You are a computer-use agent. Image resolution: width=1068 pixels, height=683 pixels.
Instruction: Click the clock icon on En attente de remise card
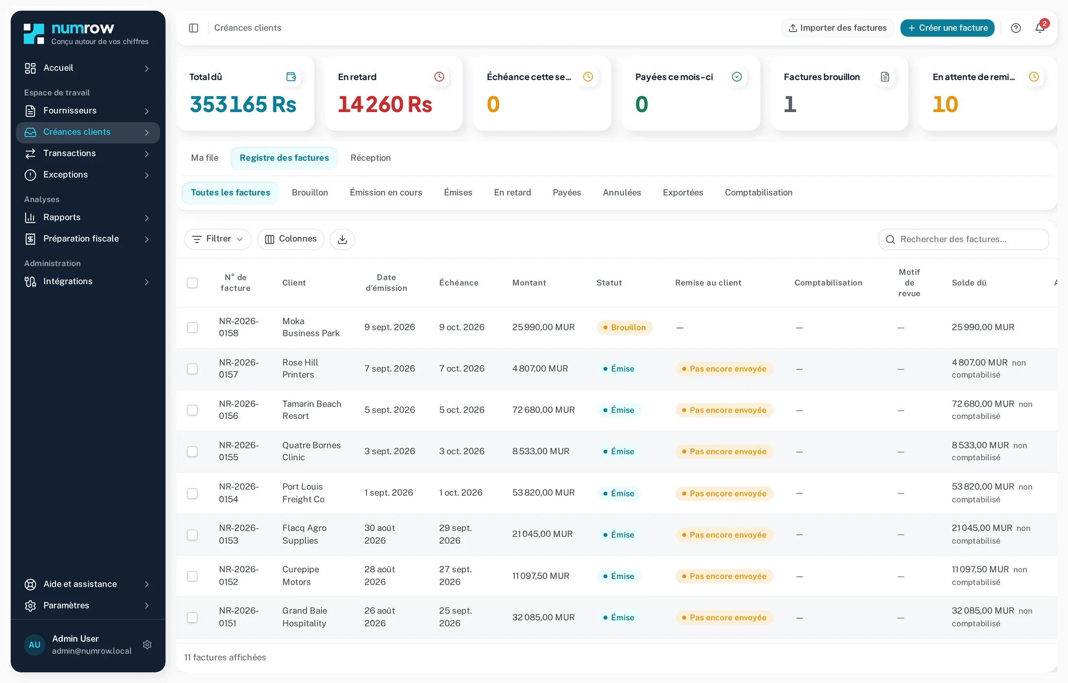[x=1034, y=77]
